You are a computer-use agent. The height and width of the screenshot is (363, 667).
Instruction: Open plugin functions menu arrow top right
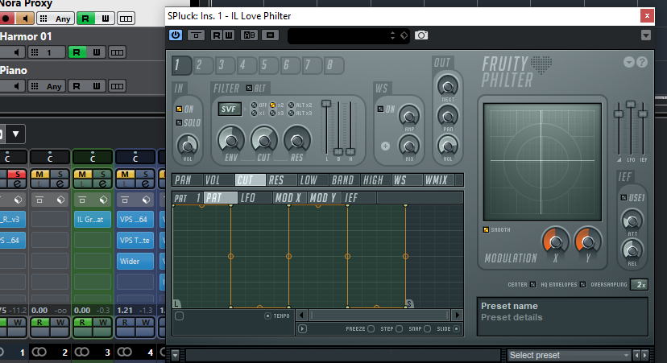[x=646, y=35]
